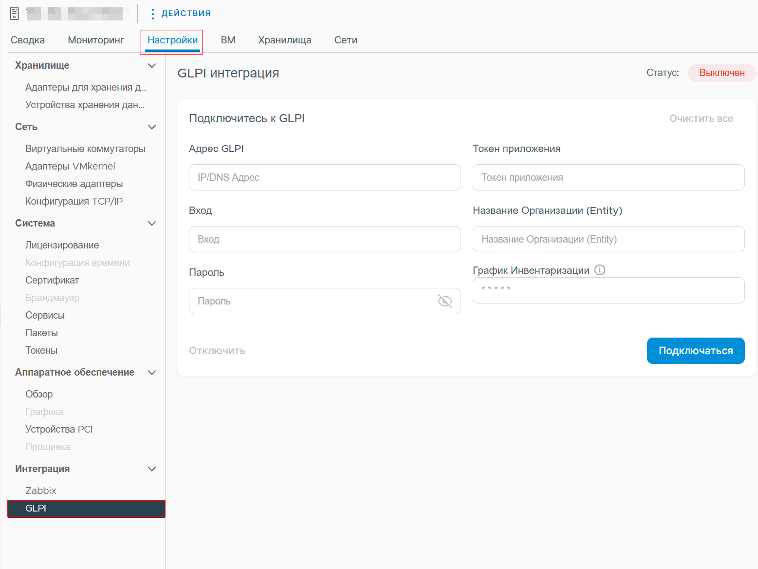
Task: Open the Сети tab
Action: pyautogui.click(x=346, y=40)
